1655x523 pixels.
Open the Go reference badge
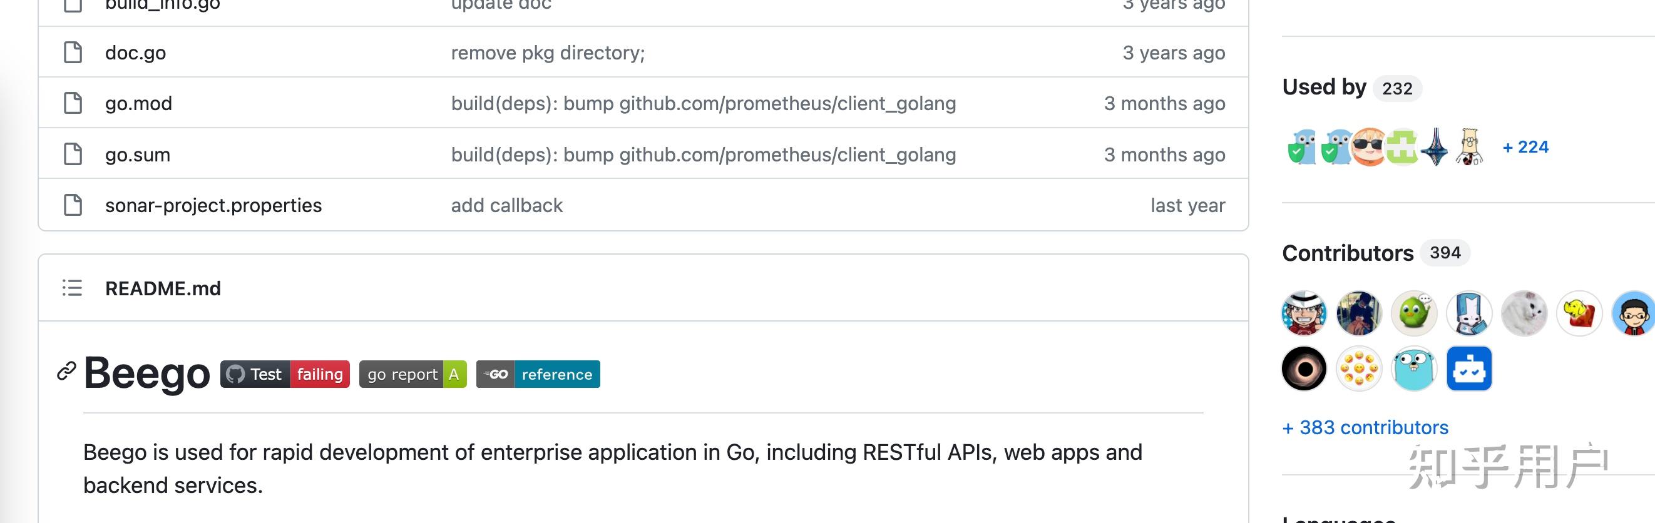coord(538,374)
